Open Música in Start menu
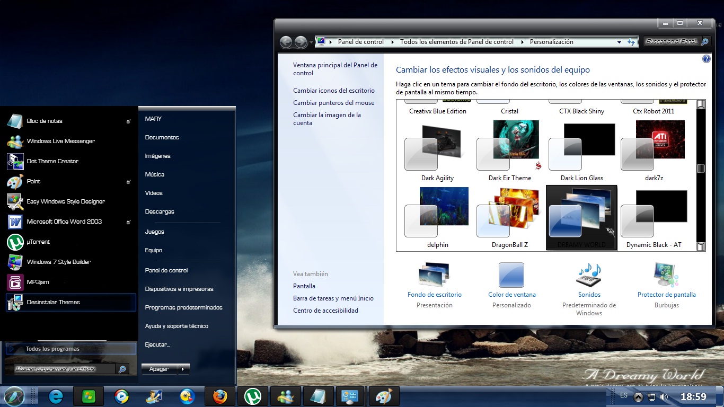Viewport: 724px width, 407px height. [x=154, y=174]
